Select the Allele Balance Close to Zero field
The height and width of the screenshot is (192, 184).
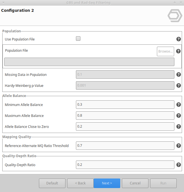point(125,127)
